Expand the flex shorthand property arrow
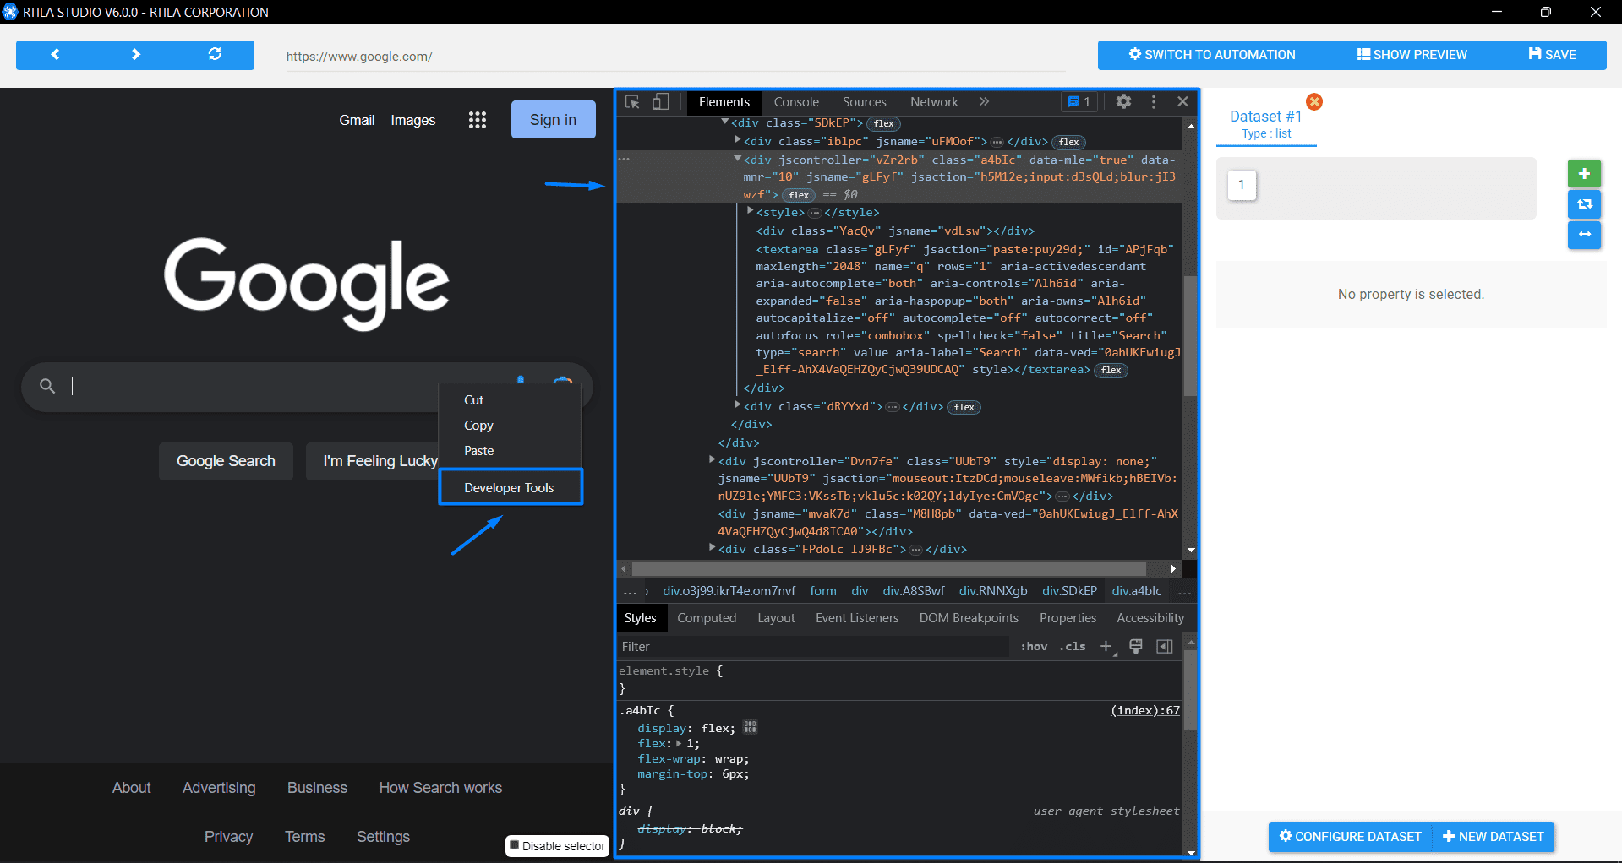 click(679, 743)
